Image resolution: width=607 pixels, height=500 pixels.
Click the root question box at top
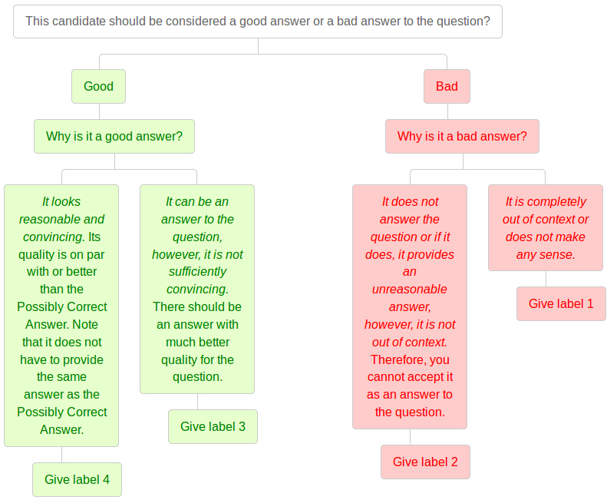(x=258, y=22)
